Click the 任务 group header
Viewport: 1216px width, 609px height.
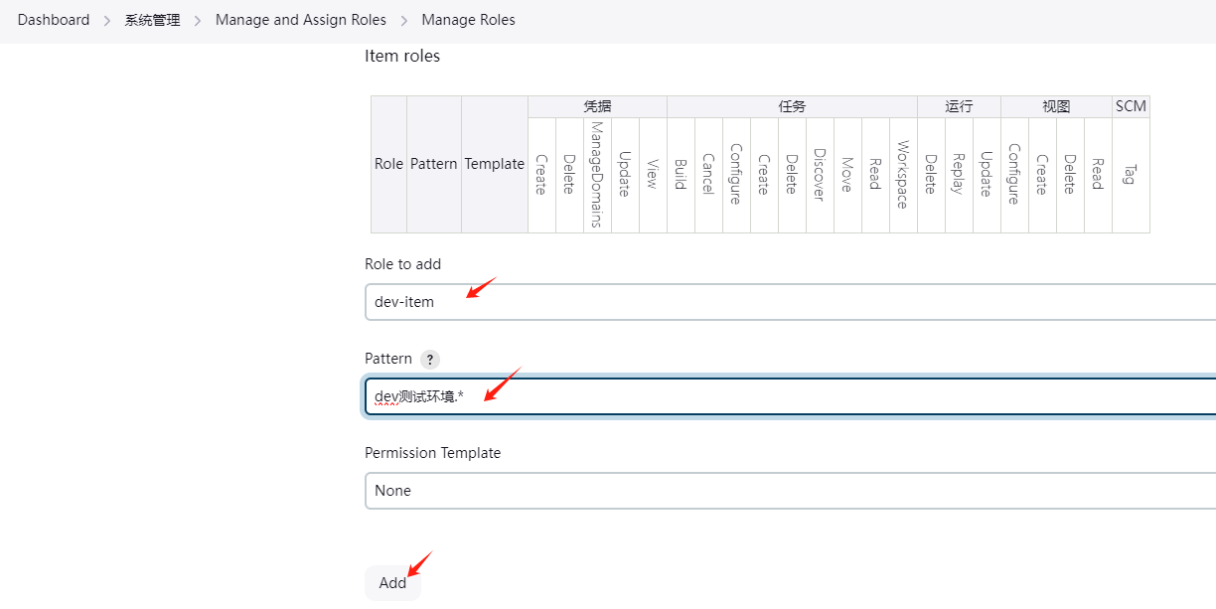pyautogui.click(x=792, y=106)
